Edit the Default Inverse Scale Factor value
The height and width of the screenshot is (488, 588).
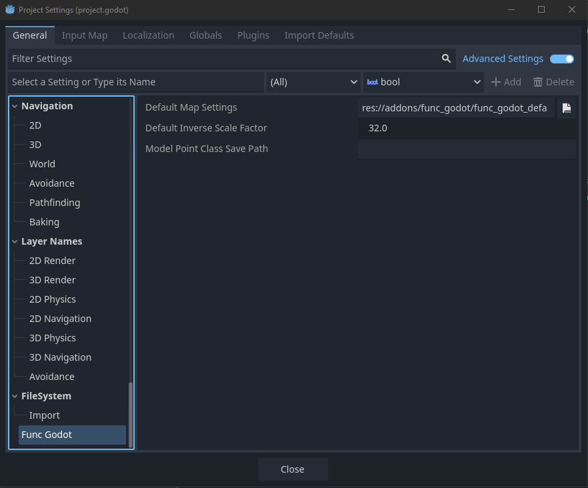[x=467, y=128]
